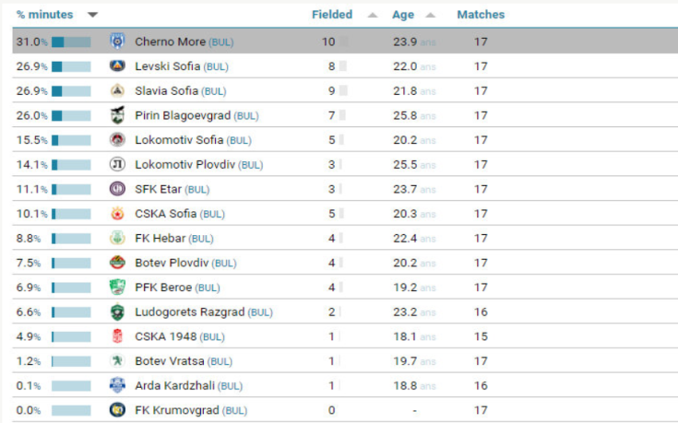
Task: Select the Lokomotiv Plovdiv crest icon
Action: pos(117,164)
